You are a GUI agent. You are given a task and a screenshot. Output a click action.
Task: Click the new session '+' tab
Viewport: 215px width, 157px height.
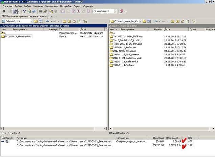coord(52,17)
